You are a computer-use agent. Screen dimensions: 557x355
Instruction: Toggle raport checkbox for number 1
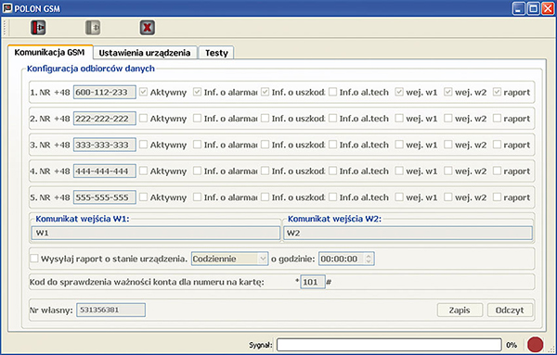point(497,92)
